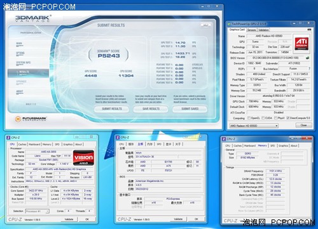Viewport: 318px width, 229px height.
Task: Click the Futuremark Corporation logo
Action: tap(31, 119)
